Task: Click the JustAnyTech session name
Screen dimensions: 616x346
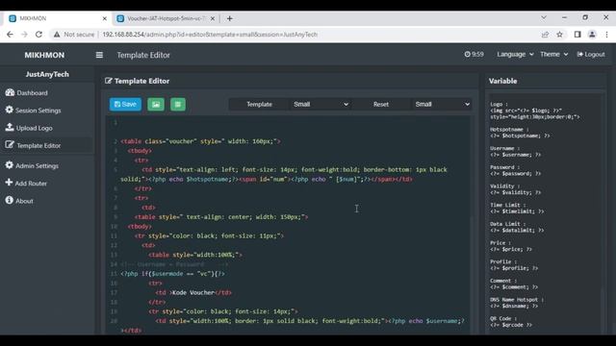Action: 47,74
